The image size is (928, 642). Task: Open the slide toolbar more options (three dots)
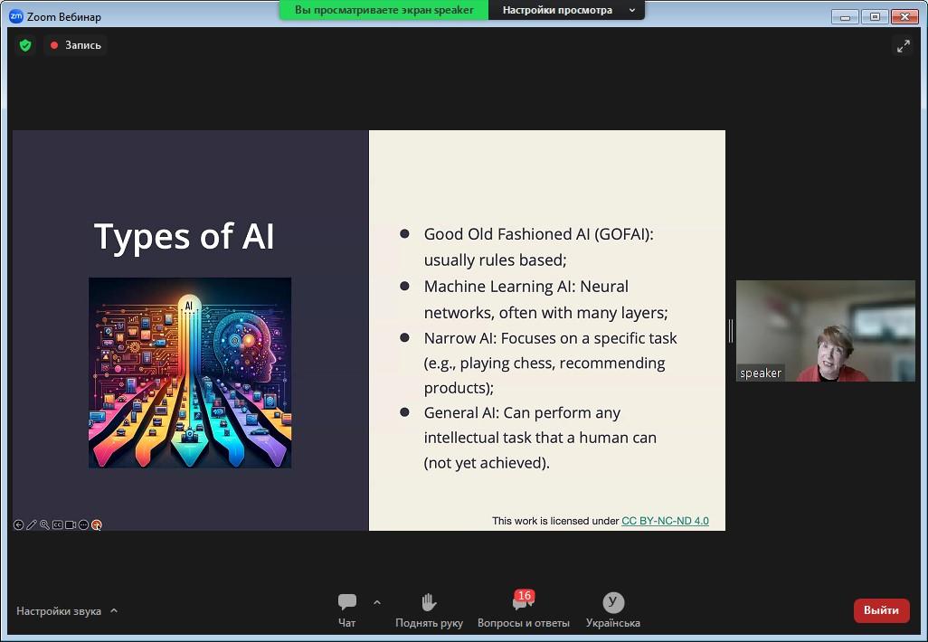[83, 524]
